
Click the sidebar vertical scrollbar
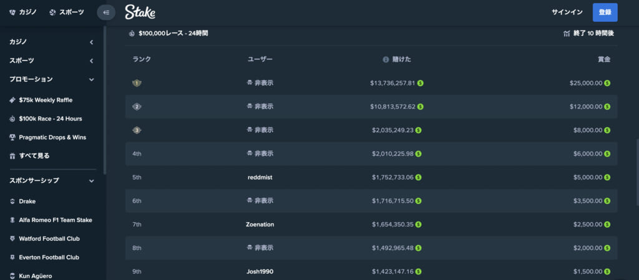tap(105, 100)
